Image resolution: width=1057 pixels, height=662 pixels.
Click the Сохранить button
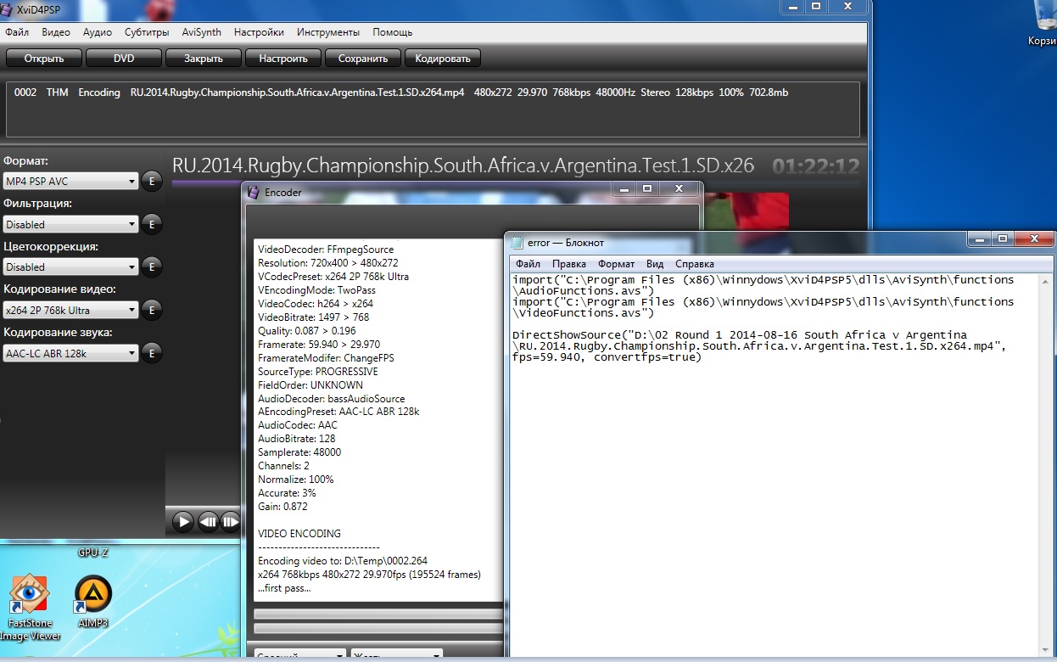[363, 59]
